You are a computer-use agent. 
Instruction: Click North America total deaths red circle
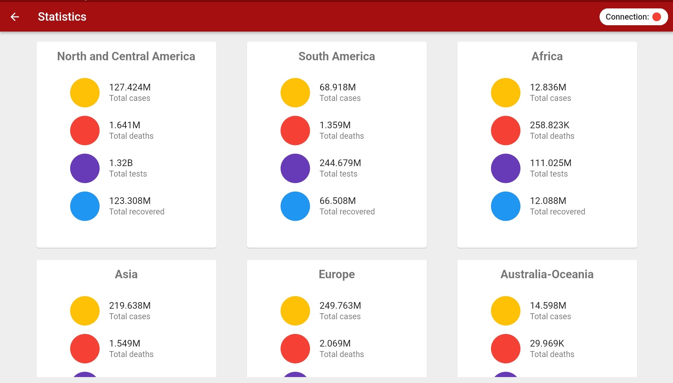point(85,130)
